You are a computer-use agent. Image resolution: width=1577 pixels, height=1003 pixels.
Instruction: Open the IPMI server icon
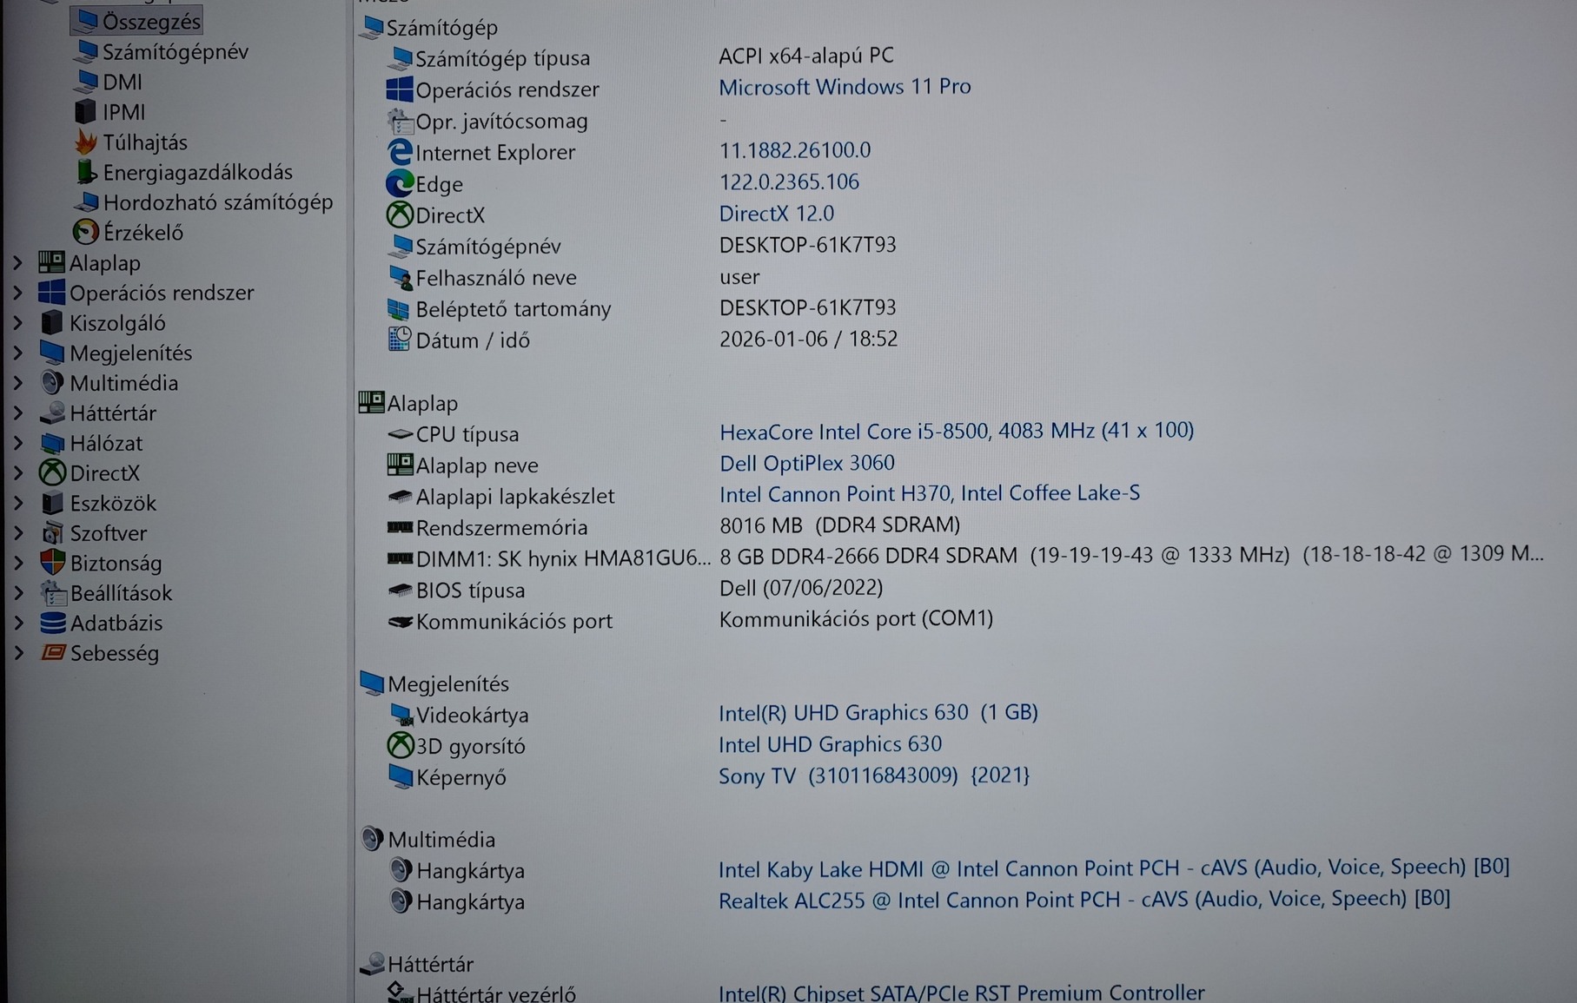pos(86,112)
